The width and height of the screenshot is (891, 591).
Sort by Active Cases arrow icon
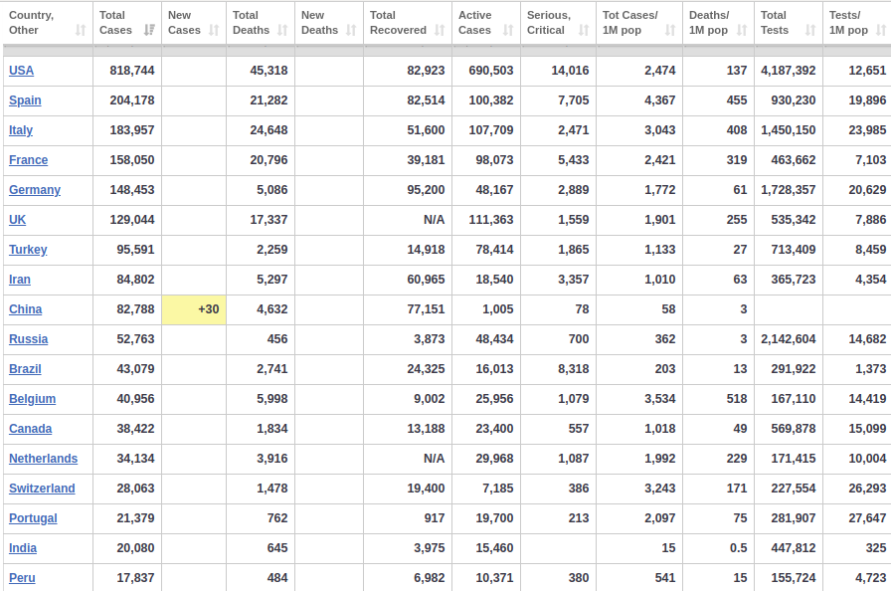pyautogui.click(x=508, y=30)
